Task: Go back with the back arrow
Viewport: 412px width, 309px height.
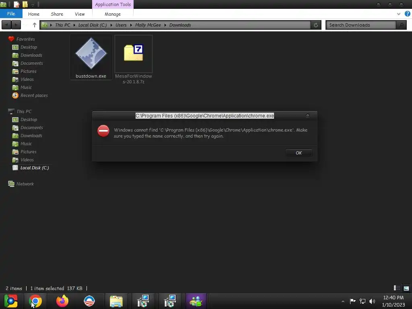Action: coord(6,25)
